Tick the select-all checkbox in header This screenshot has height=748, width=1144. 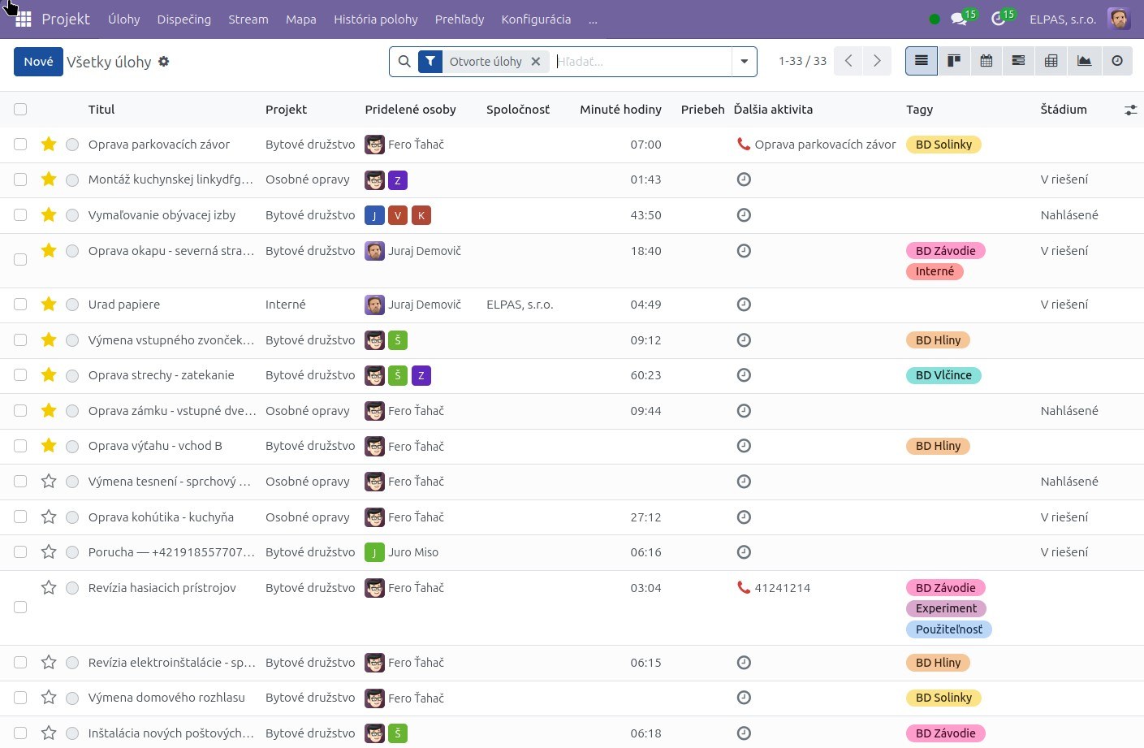point(20,109)
